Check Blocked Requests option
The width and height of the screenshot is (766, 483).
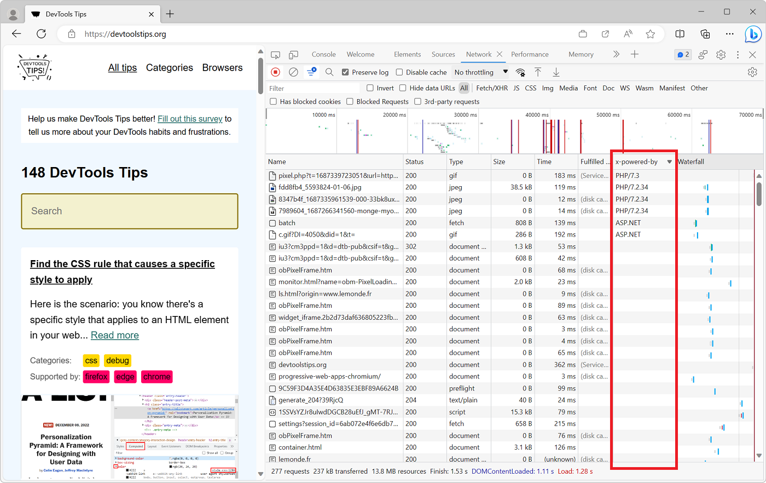(x=350, y=102)
